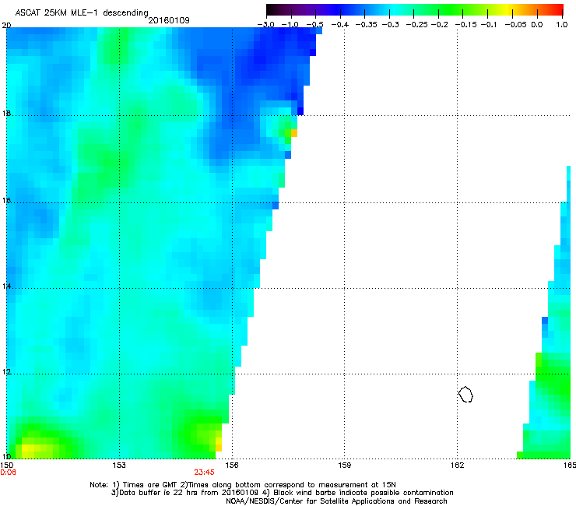Click the latitude label '16' on left axis
The width and height of the screenshot is (576, 506).
pyautogui.click(x=6, y=201)
